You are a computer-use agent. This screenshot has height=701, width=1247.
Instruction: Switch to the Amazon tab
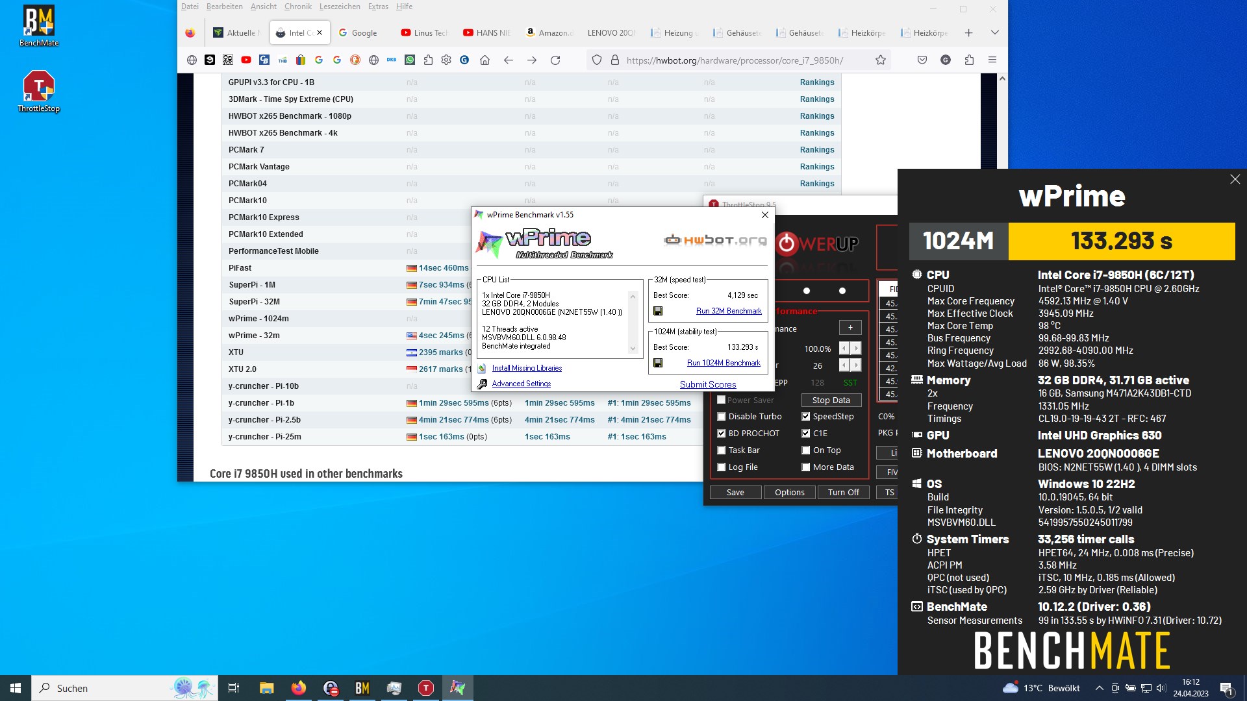[x=549, y=32]
